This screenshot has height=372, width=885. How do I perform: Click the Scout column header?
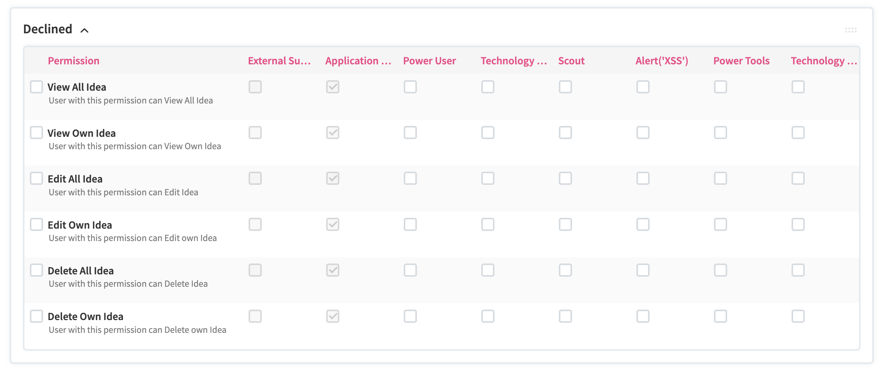pyautogui.click(x=571, y=61)
